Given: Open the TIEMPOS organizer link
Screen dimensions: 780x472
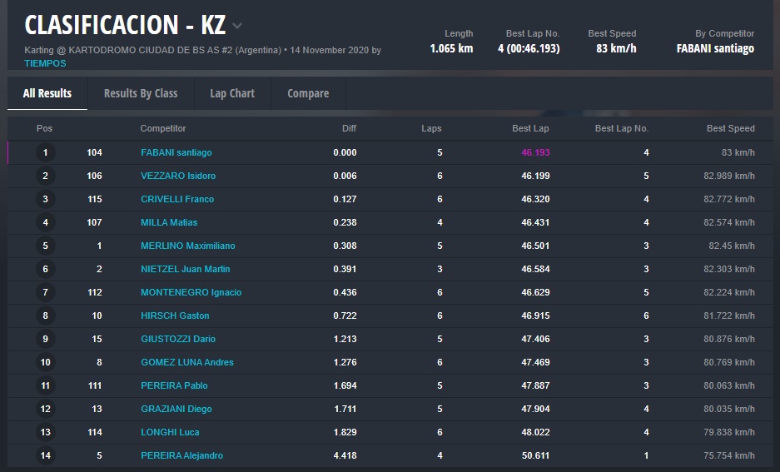Looking at the screenshot, I should coord(45,63).
